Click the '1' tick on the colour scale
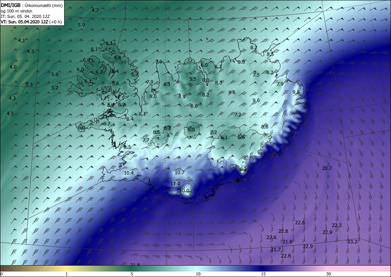The height and width of the screenshot is (277, 391). click(x=66, y=274)
